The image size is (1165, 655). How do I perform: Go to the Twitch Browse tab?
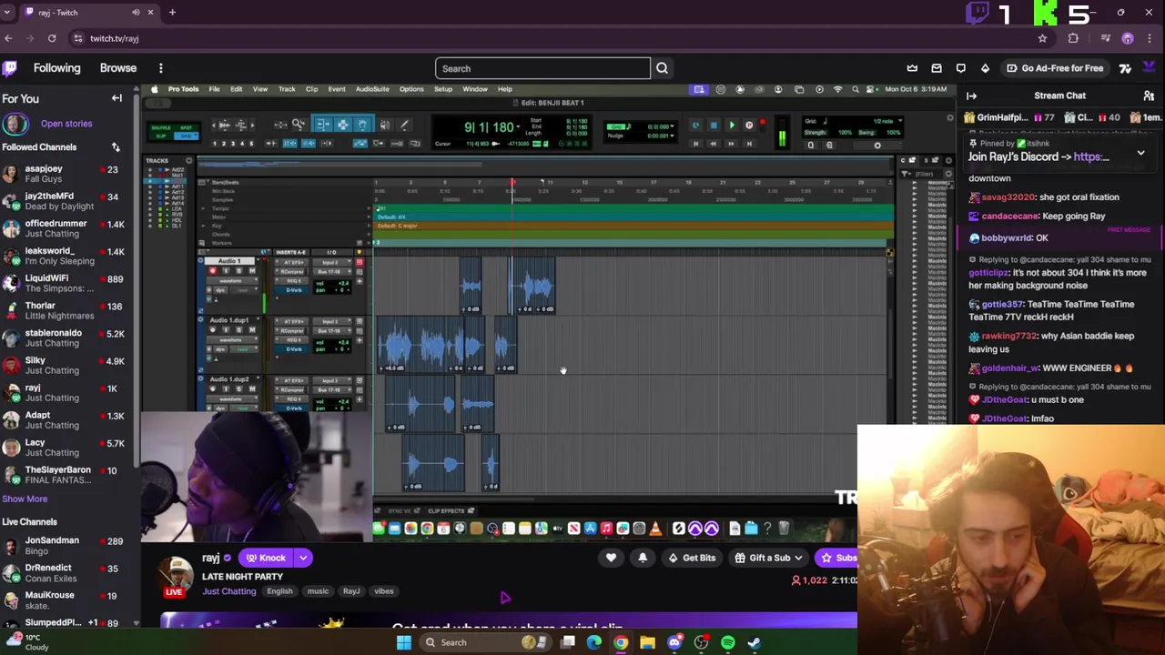pos(118,68)
